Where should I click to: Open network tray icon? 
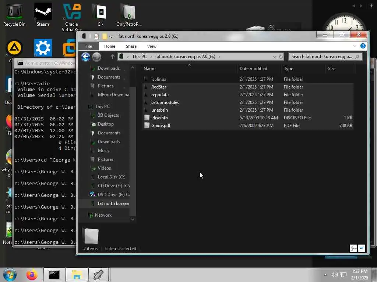(x=343, y=275)
